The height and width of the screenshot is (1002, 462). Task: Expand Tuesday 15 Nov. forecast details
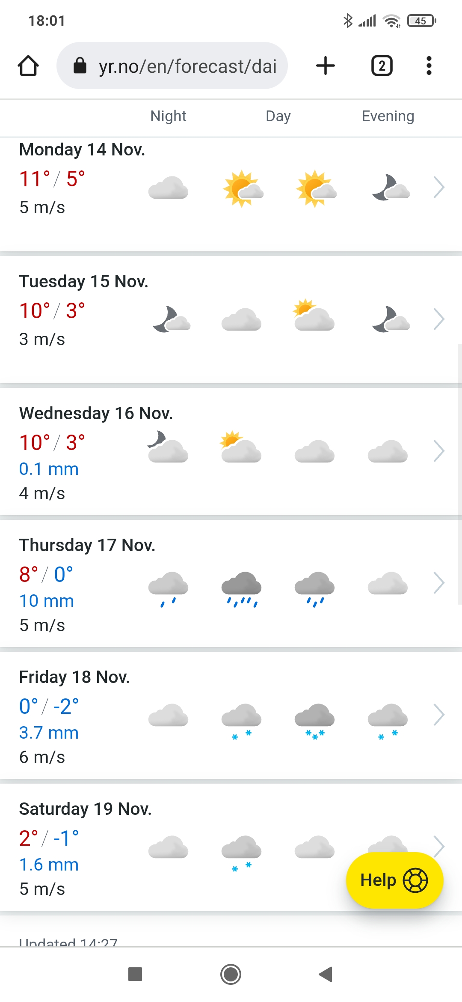[x=439, y=319]
